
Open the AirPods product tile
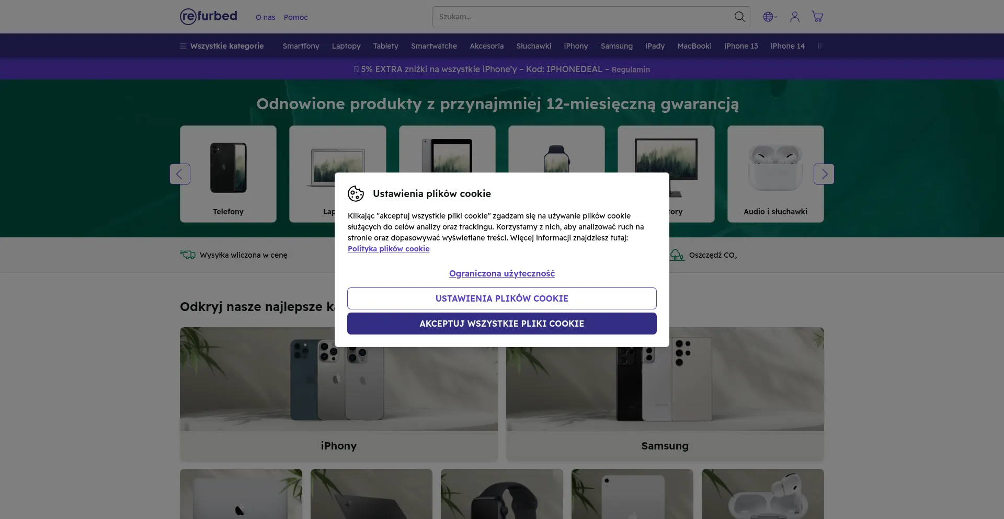pos(763,494)
